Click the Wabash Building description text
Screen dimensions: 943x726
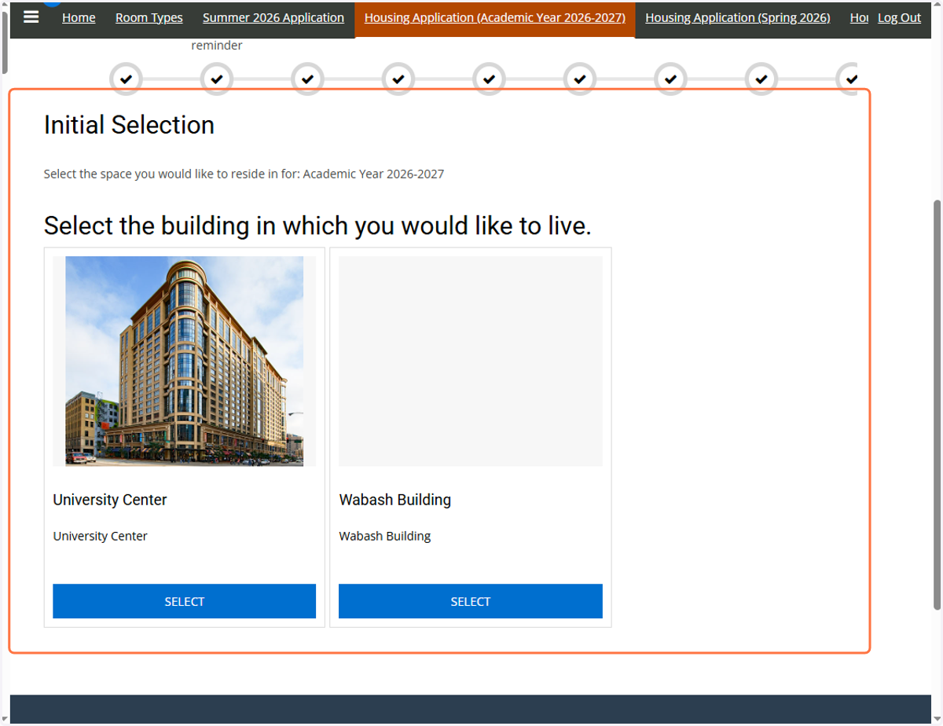point(385,536)
